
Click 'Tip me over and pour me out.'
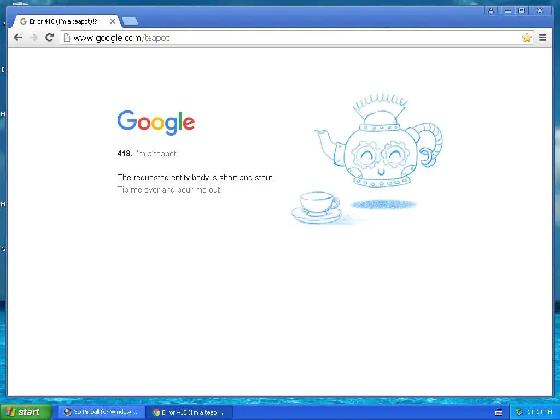(x=170, y=190)
